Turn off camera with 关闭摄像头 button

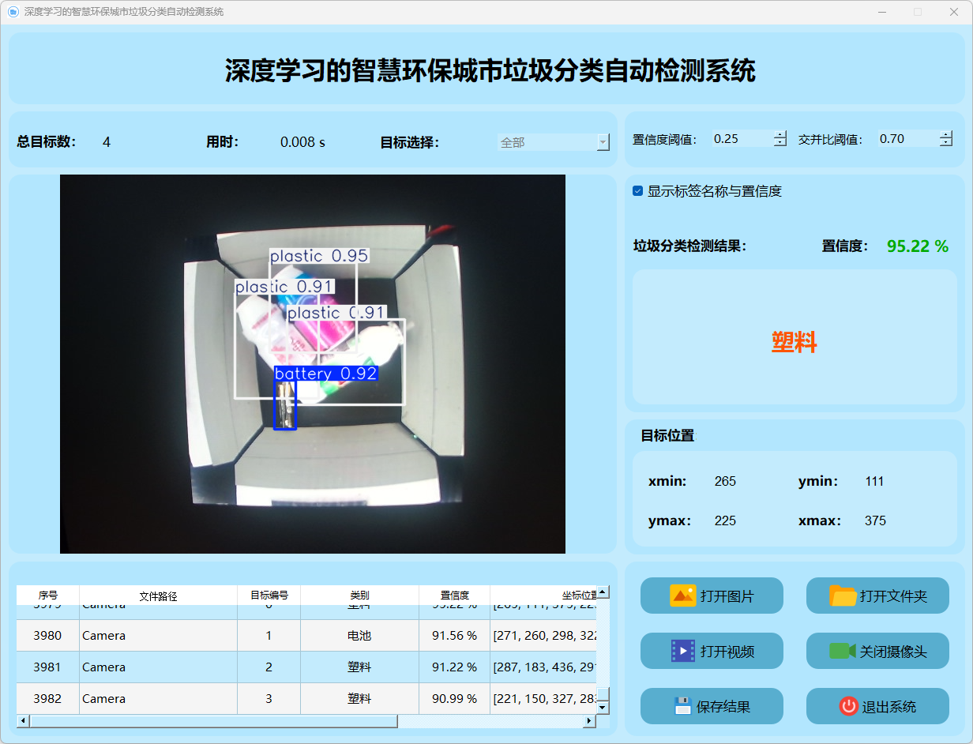(x=877, y=651)
